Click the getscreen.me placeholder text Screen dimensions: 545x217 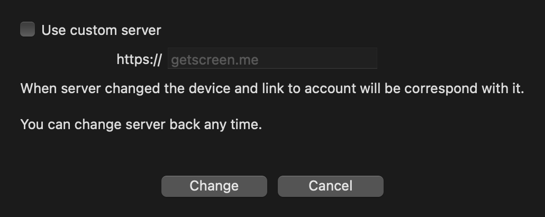(x=214, y=59)
